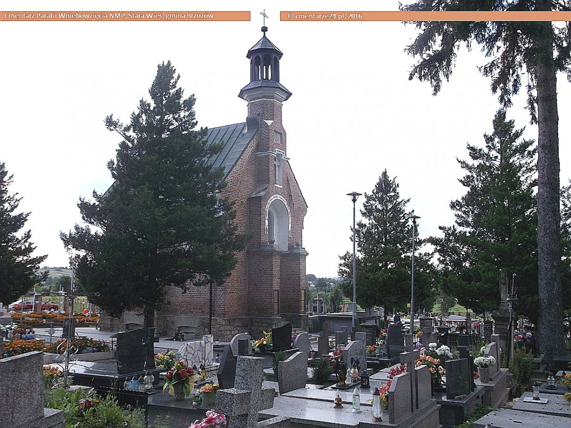Click the cross-shaped window on chapel facade
571x428 pixels.
click(x=278, y=167)
